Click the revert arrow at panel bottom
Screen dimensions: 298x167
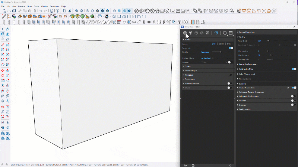coord(230,166)
